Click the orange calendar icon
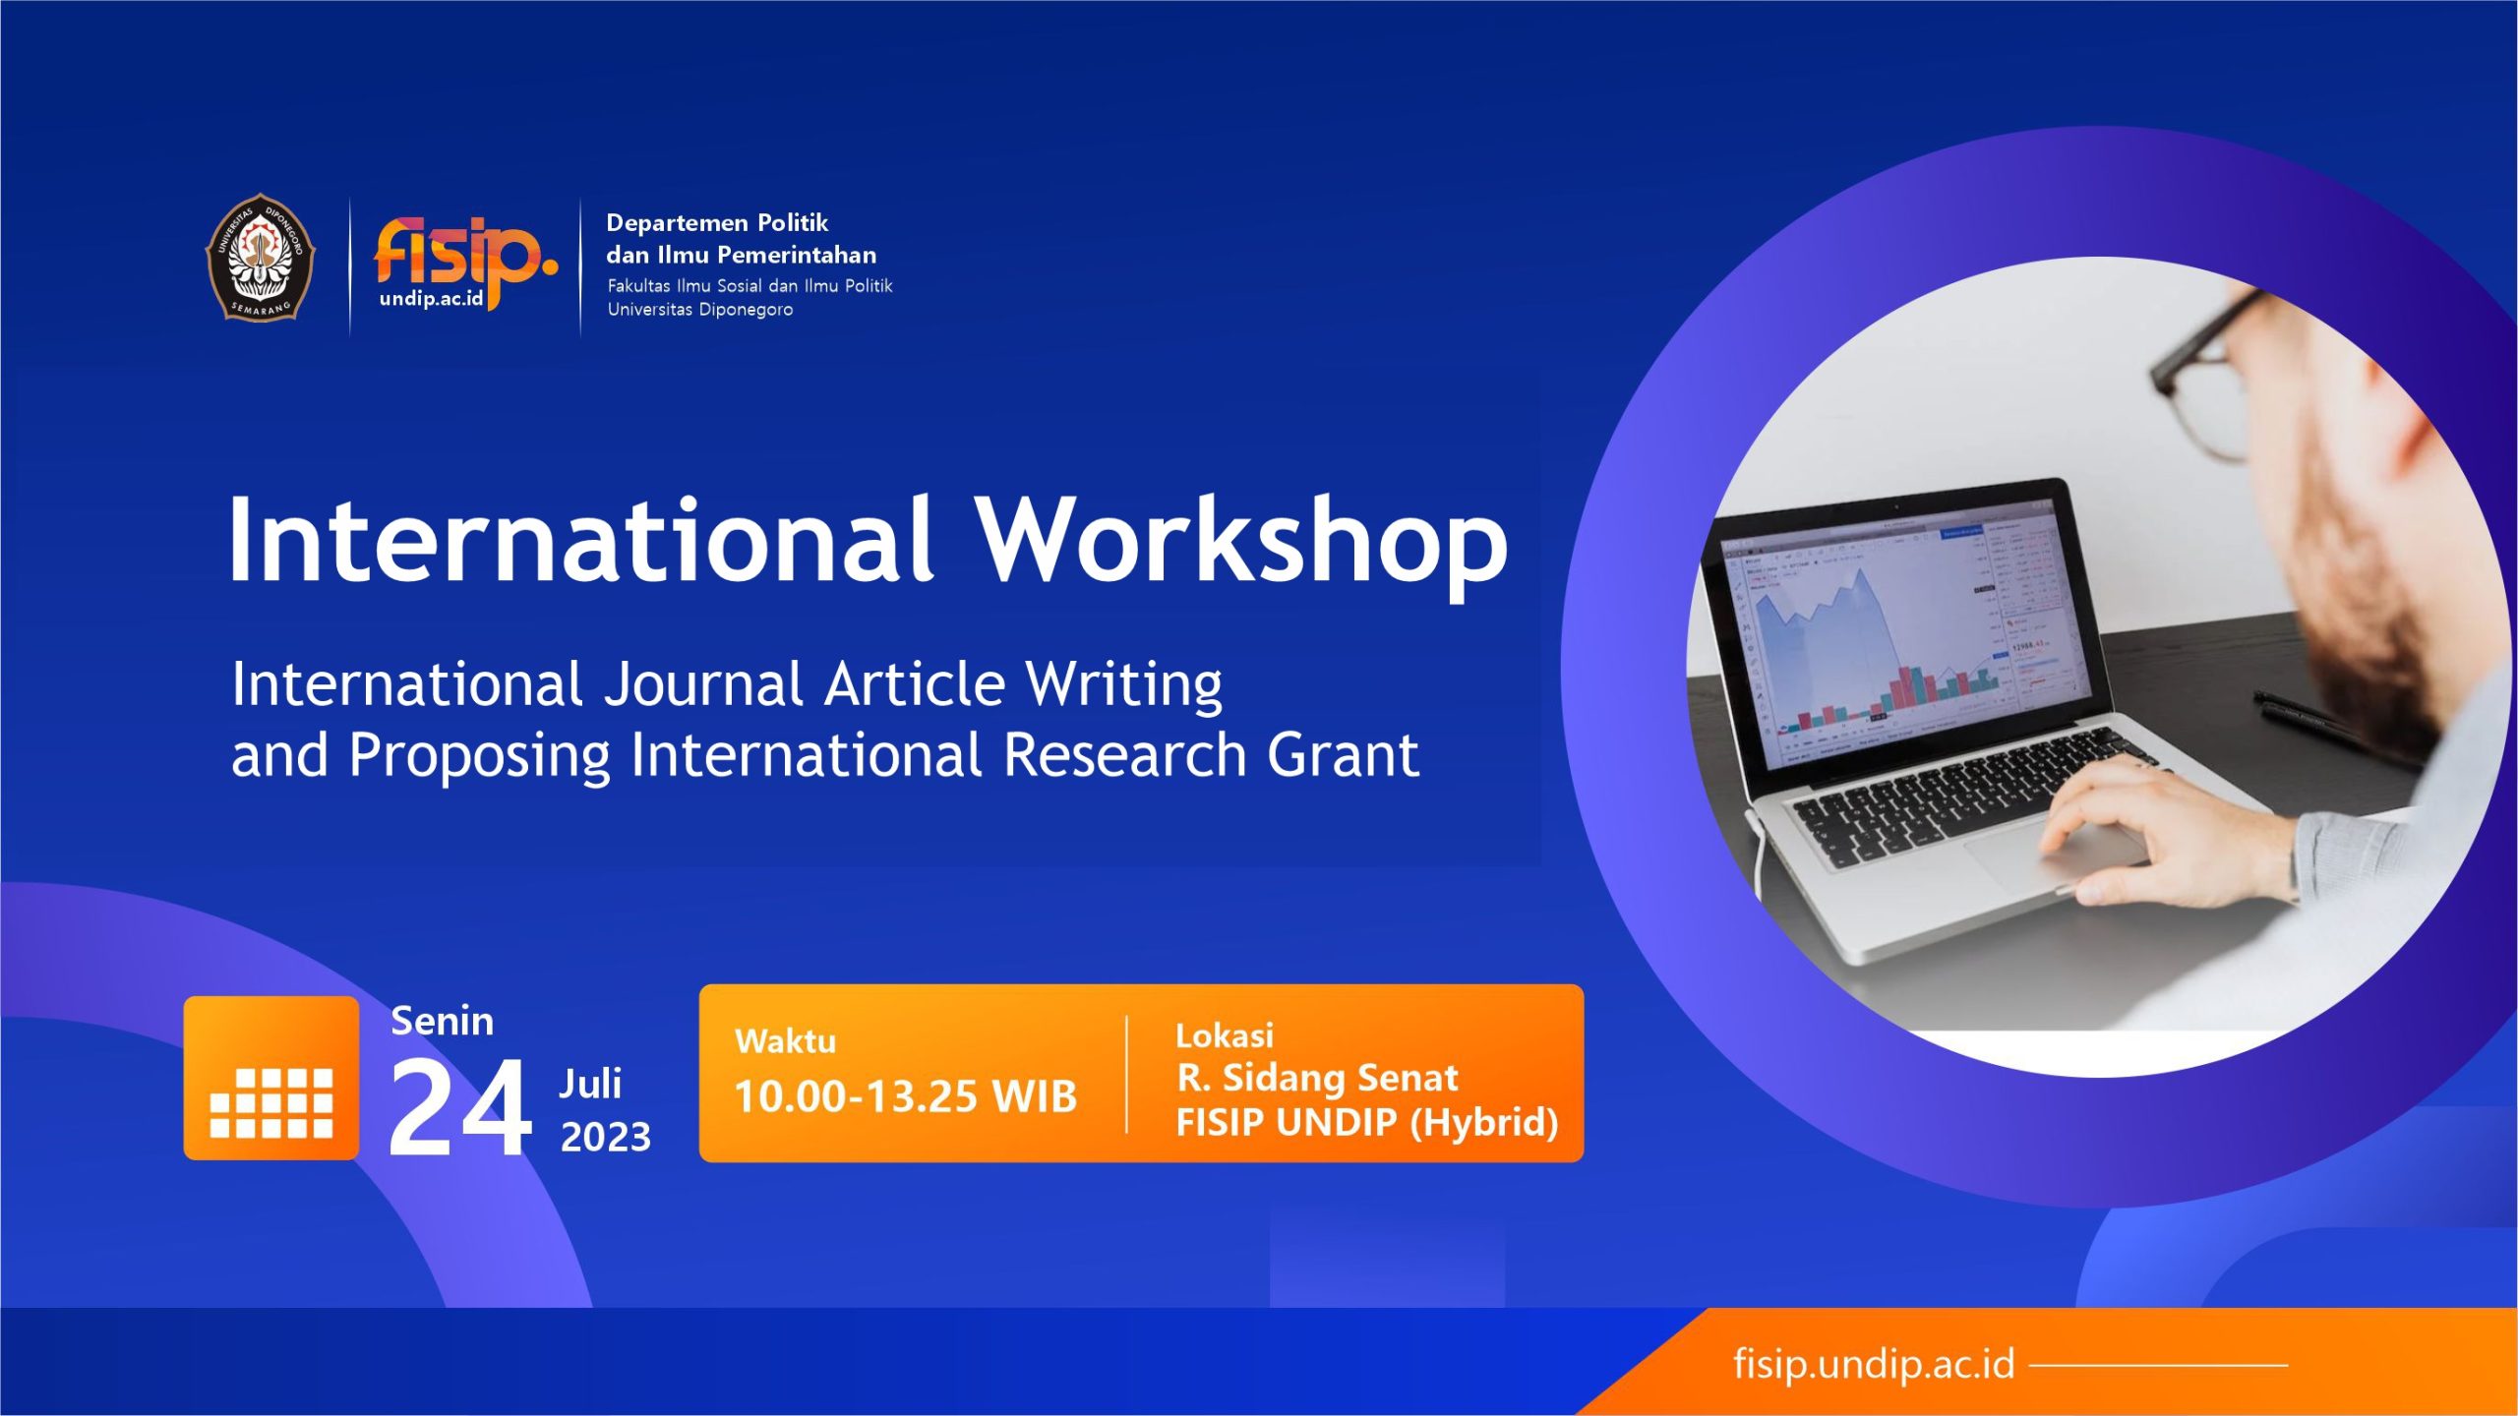This screenshot has height=1416, width=2518. (271, 1078)
